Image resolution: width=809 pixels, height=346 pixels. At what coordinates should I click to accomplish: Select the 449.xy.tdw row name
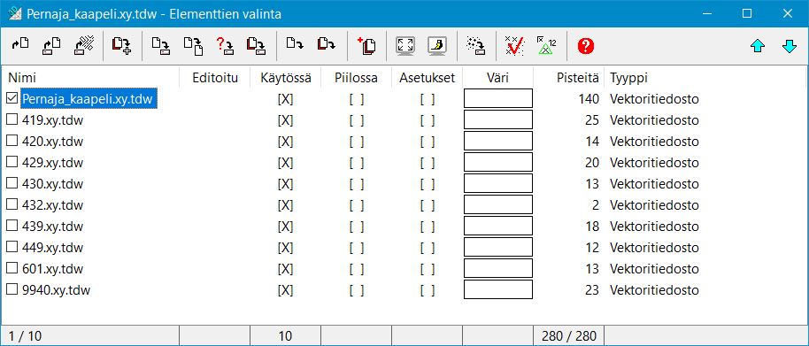(x=52, y=248)
